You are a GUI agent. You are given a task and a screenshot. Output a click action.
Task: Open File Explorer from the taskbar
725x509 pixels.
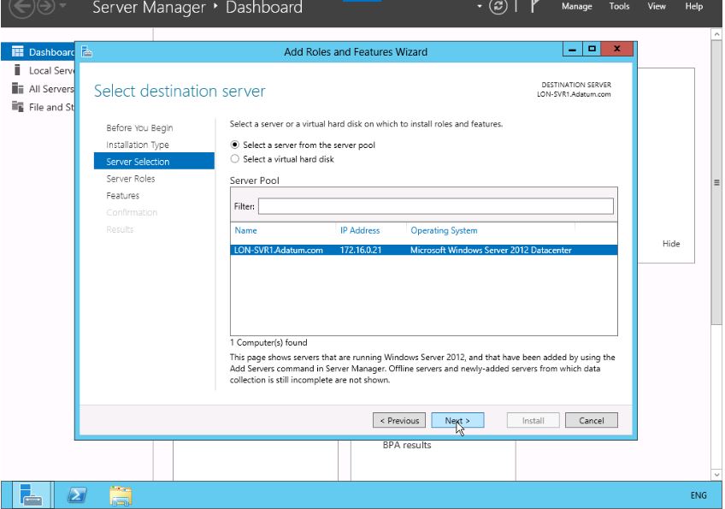coord(121,494)
